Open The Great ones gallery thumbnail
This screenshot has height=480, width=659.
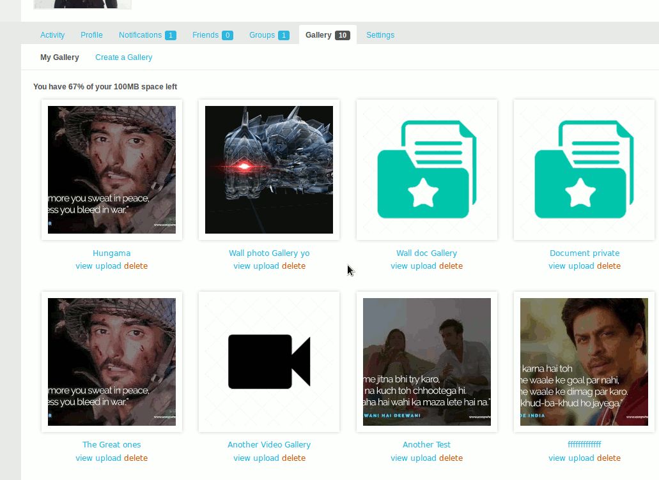(x=112, y=362)
